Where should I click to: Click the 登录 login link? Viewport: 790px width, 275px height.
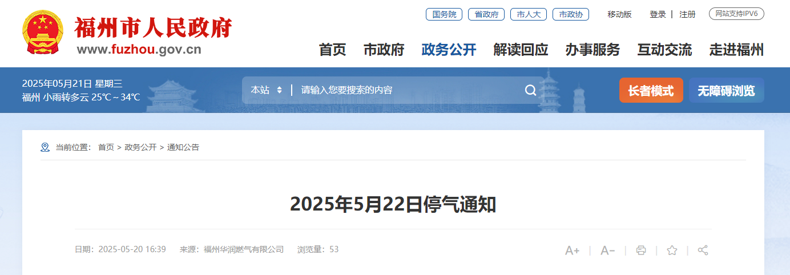(658, 14)
